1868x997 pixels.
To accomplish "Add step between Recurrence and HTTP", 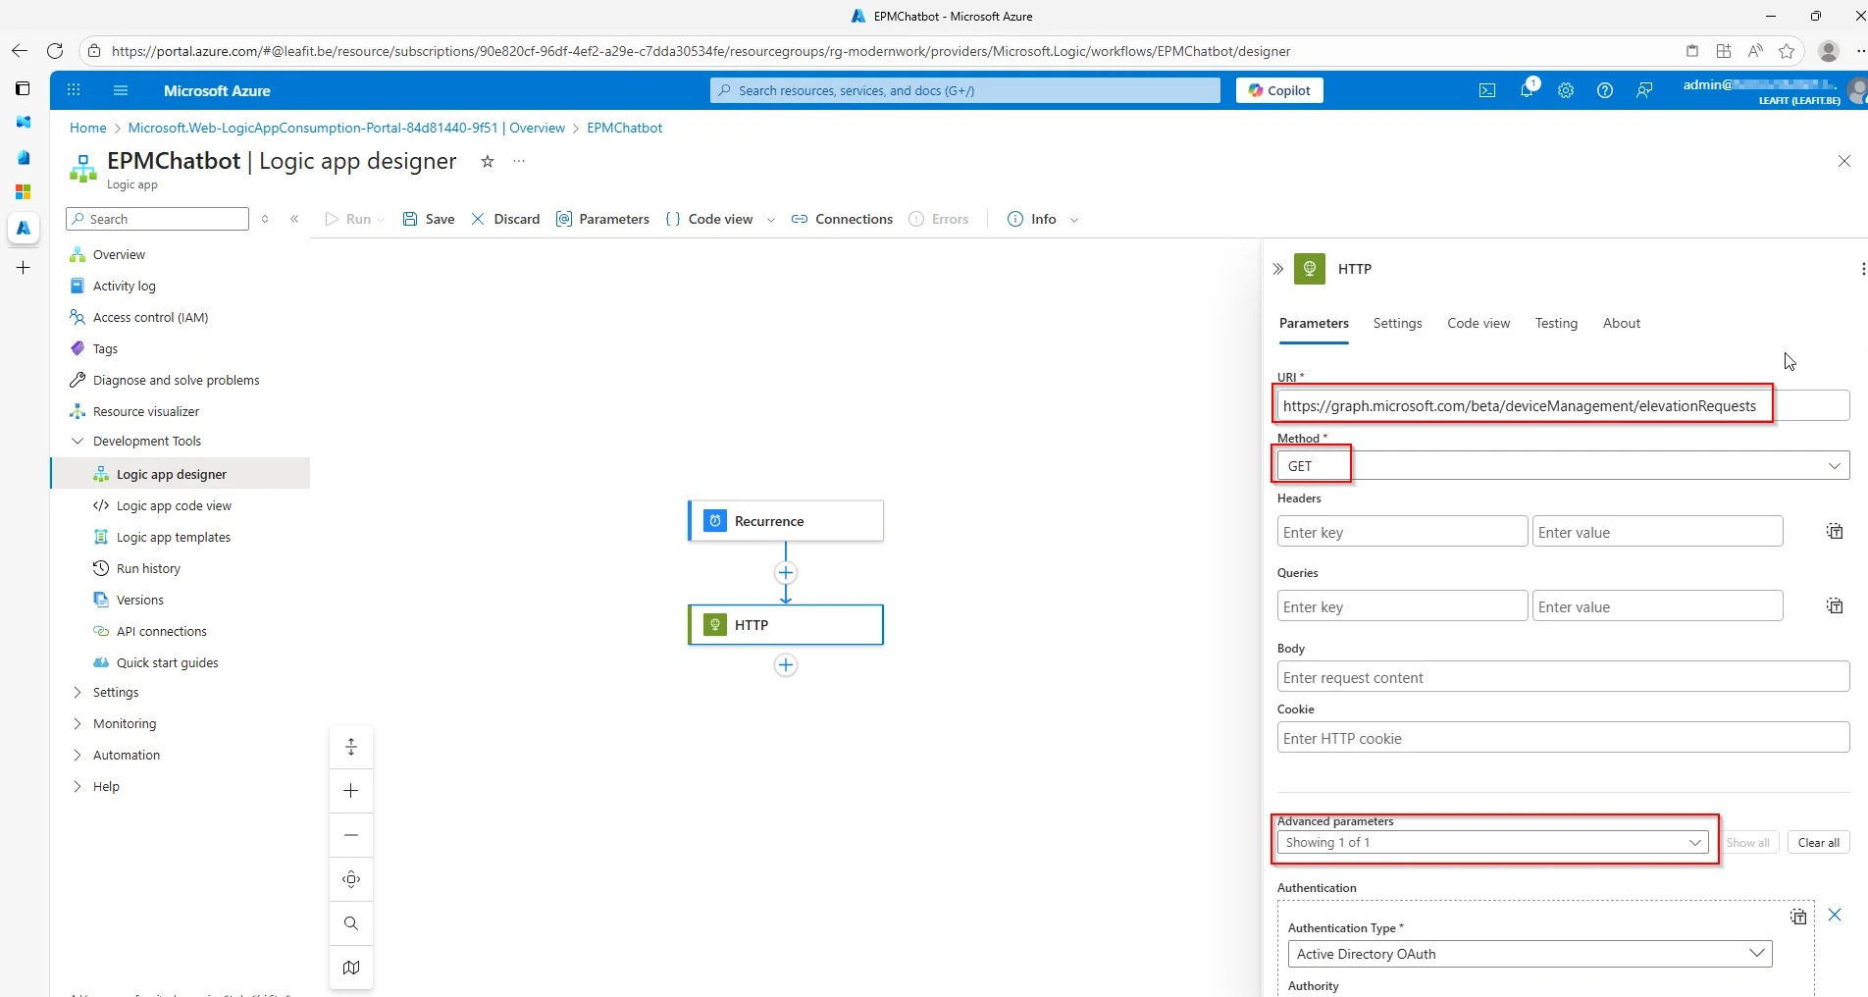I will click(x=786, y=573).
